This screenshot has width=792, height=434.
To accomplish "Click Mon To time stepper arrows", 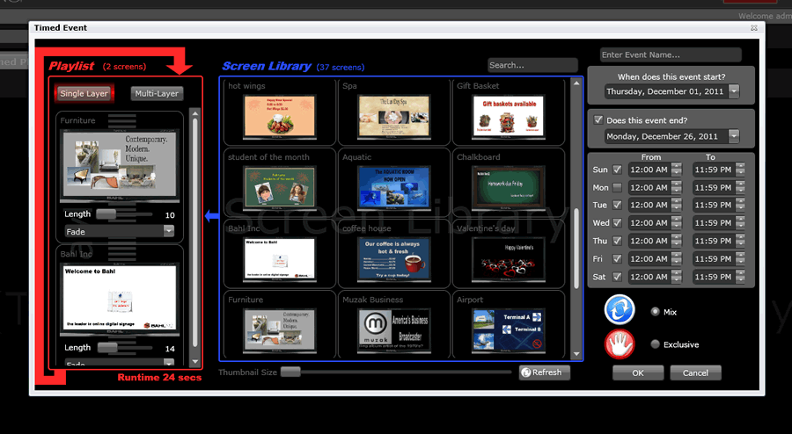I will (740, 187).
